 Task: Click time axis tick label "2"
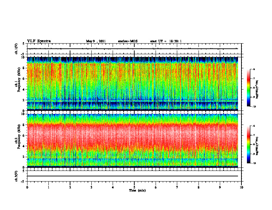point(70,187)
